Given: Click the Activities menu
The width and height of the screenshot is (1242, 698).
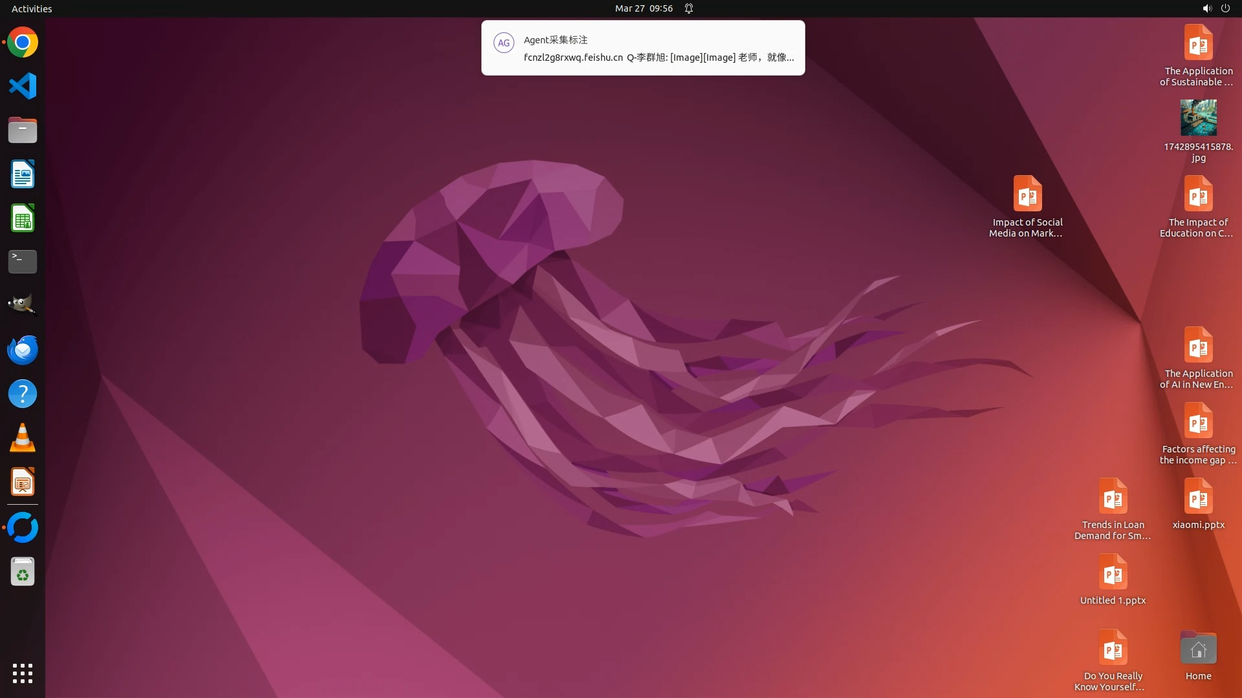Looking at the screenshot, I should click(x=32, y=8).
